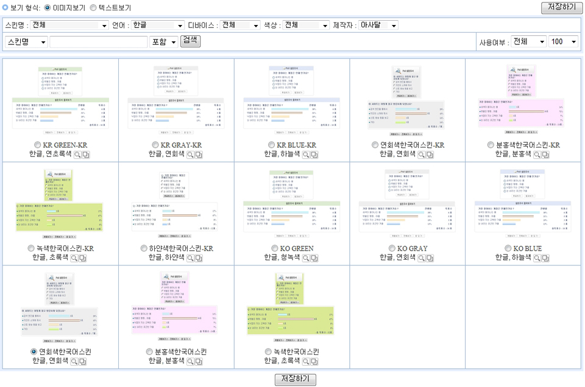
Task: Select the 텍스트보기 view format radio
Action: (93, 8)
